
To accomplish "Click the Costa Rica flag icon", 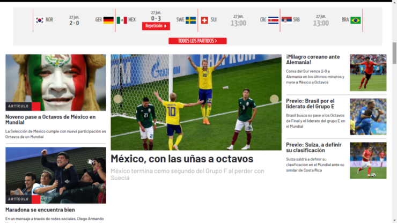I will (273, 20).
